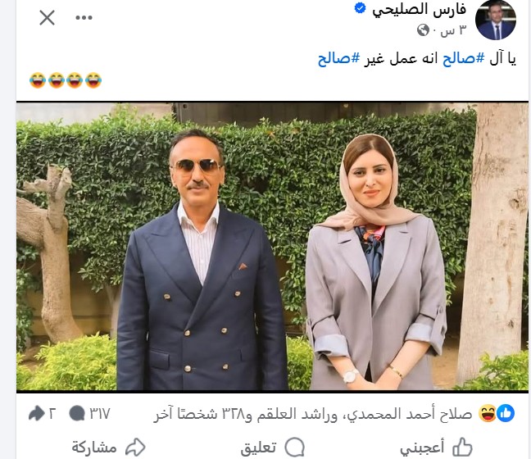
Task: Click the globe public privacy icon
Action: (x=423, y=30)
